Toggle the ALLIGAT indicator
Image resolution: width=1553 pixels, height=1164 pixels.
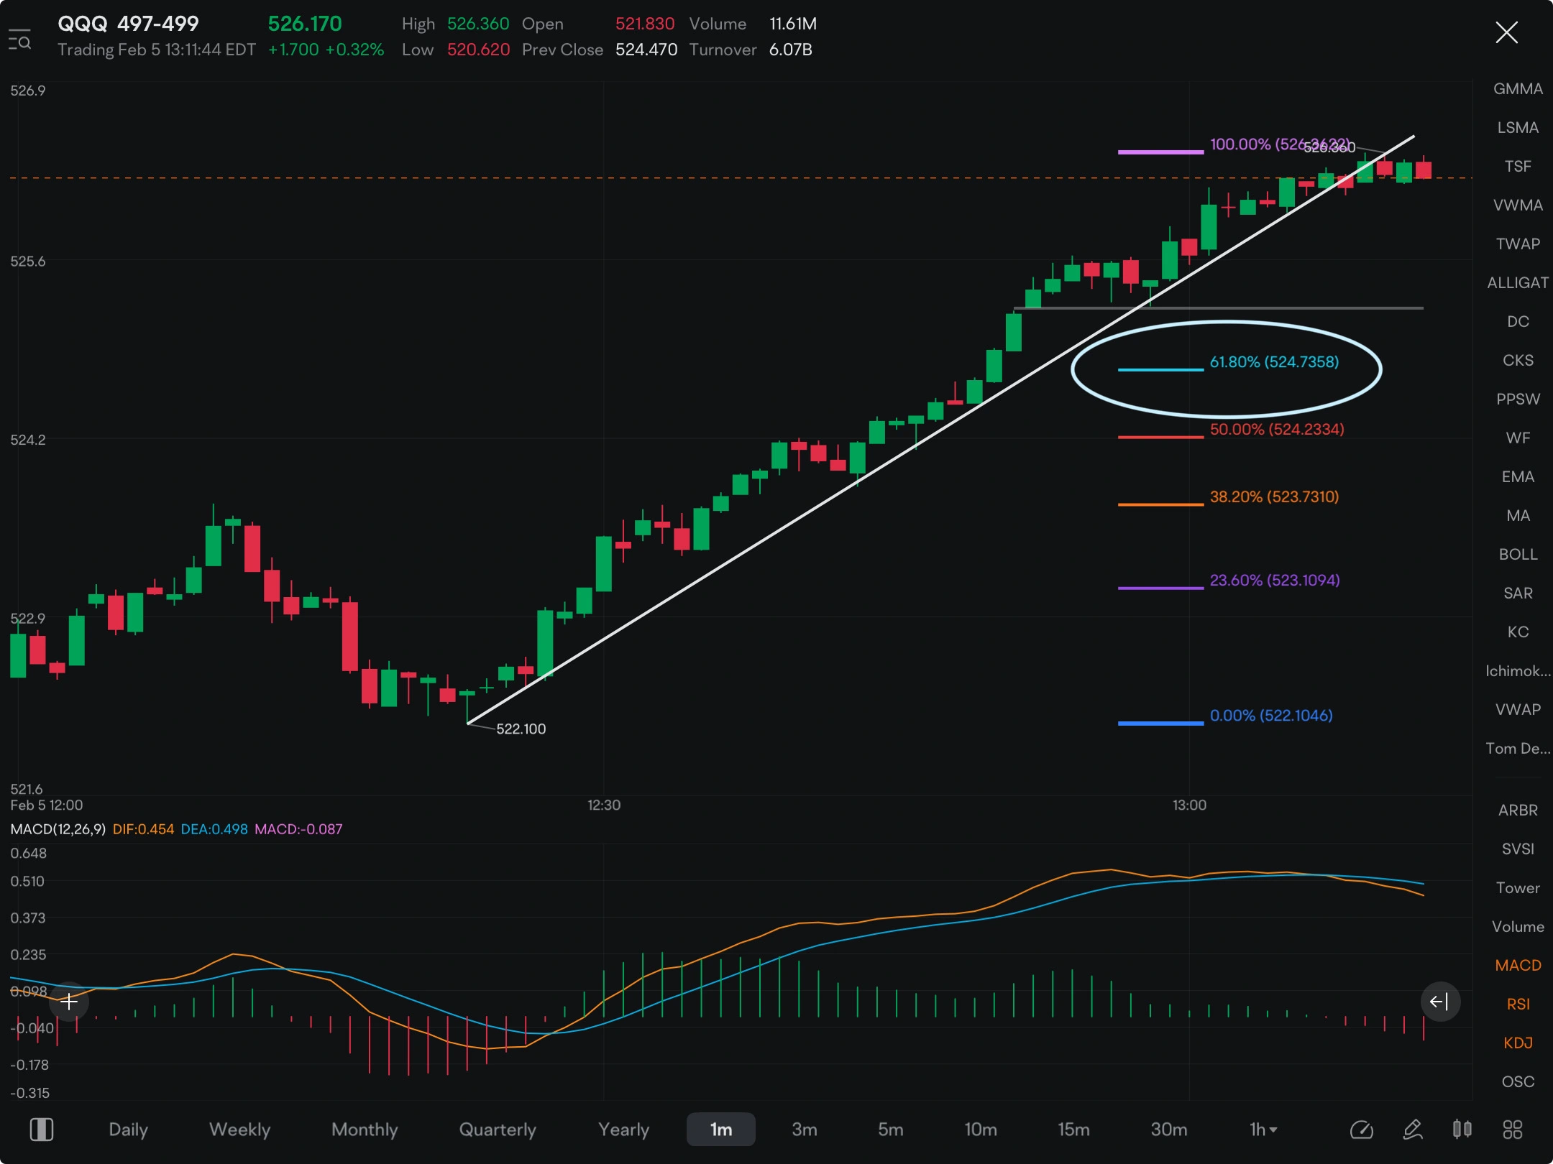pos(1518,283)
